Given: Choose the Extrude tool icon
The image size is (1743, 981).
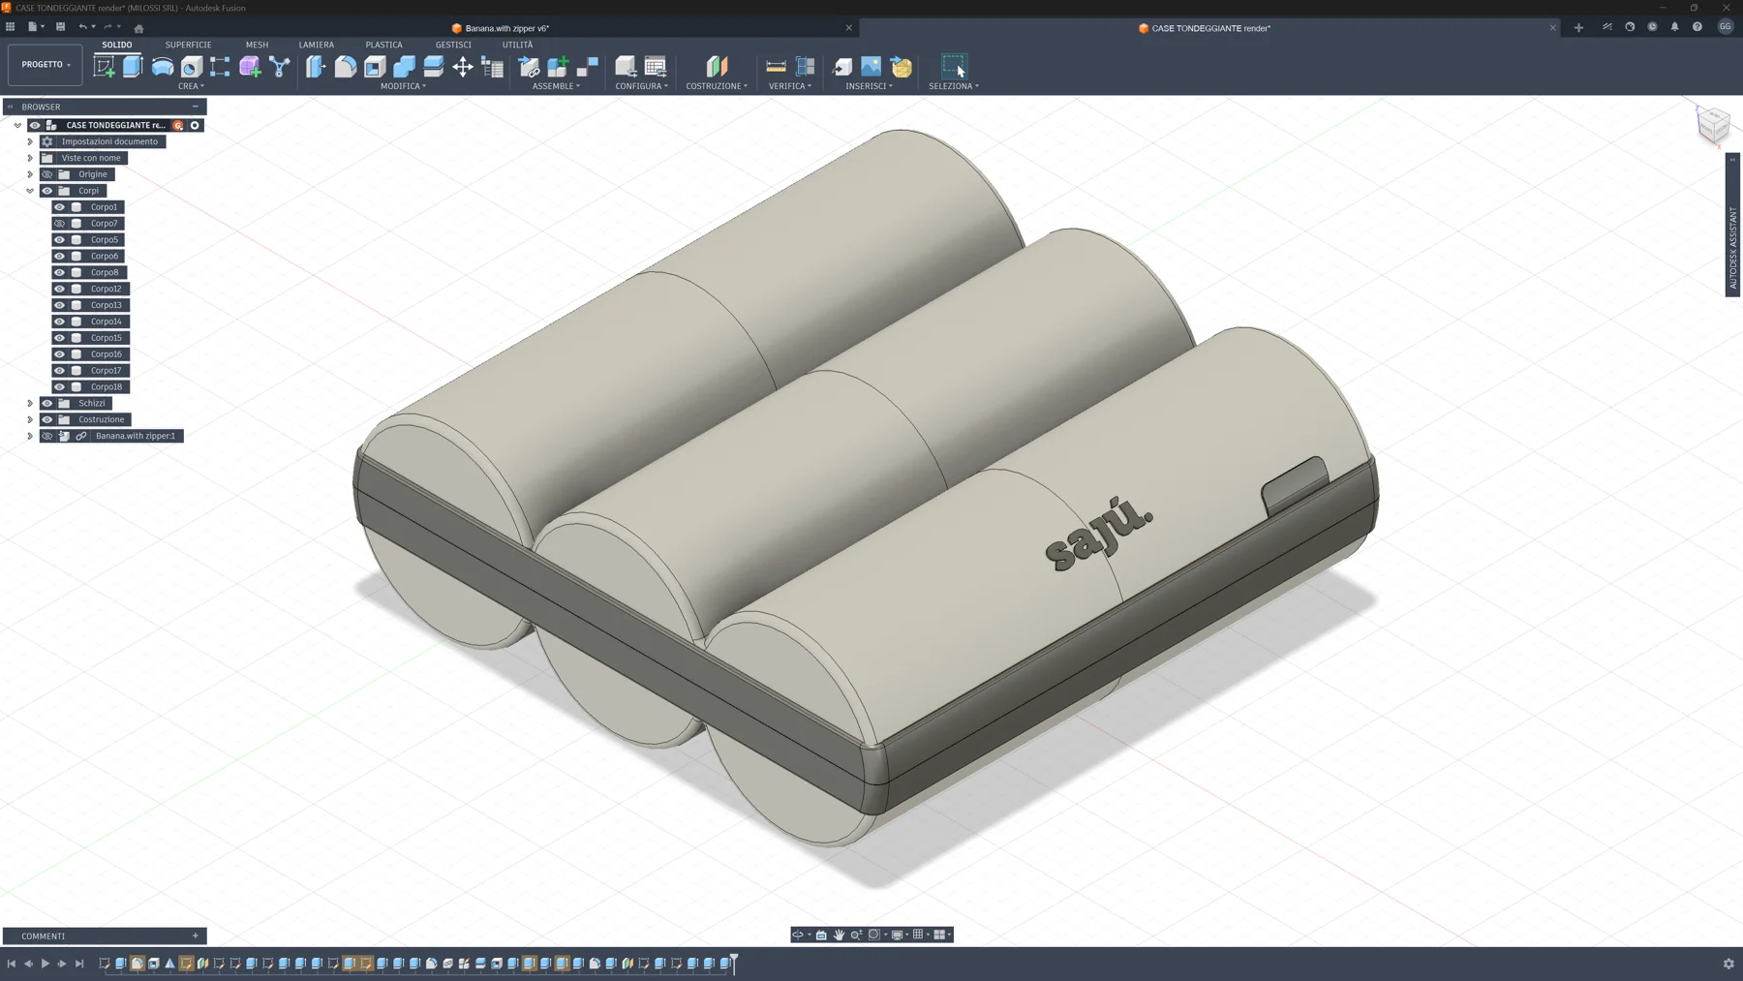Looking at the screenshot, I should click(133, 66).
